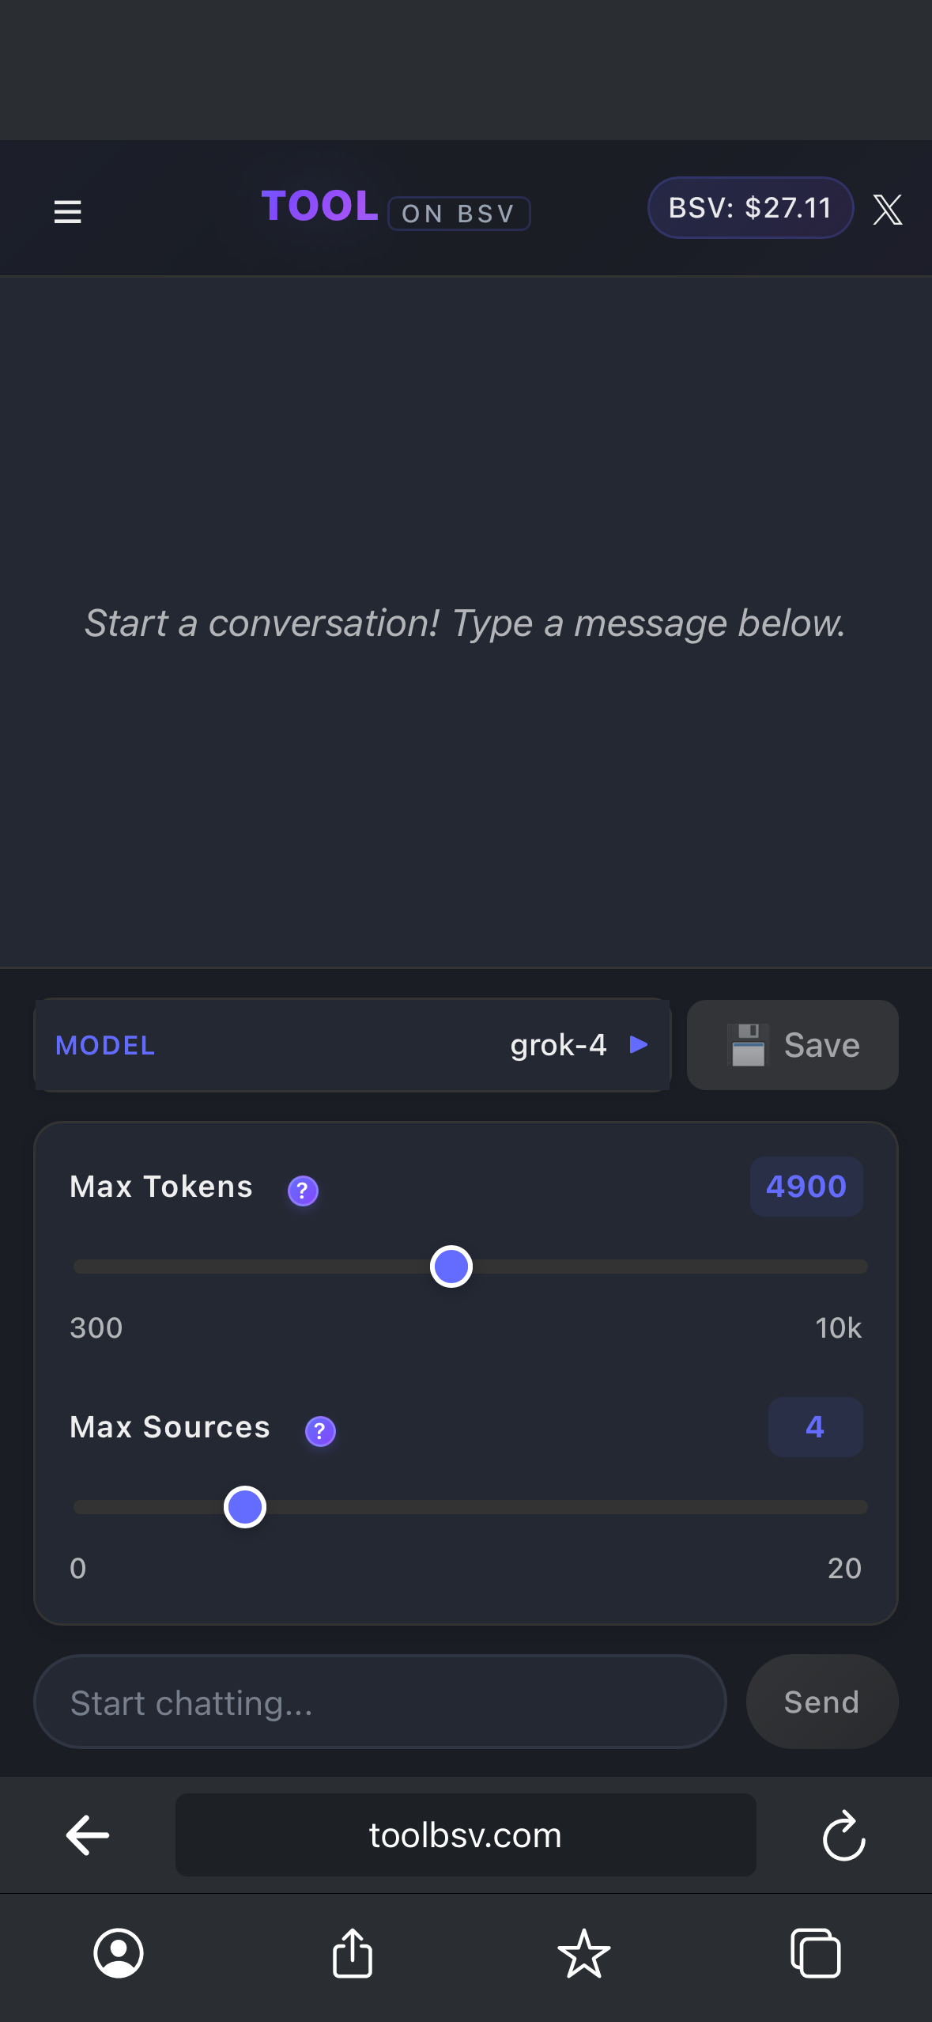Bookmark the page with star icon
The image size is (932, 2022).
pos(584,1953)
